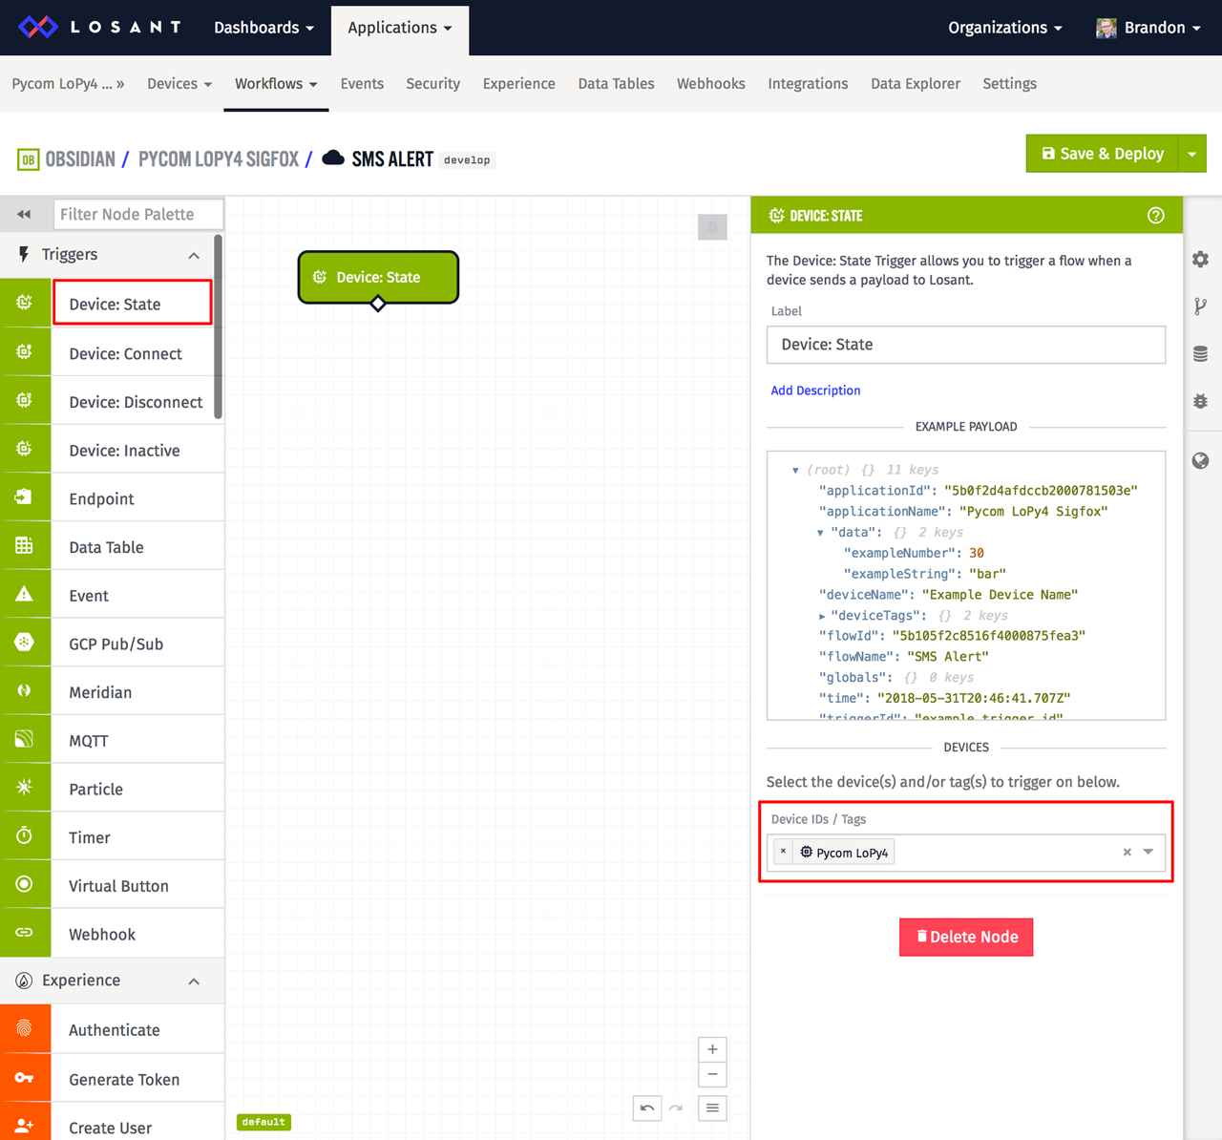Screen dimensions: 1222x1140
Task: Open the PYCOM LOPY4 SIGFOX breadcrumb link
Action: coord(219,159)
